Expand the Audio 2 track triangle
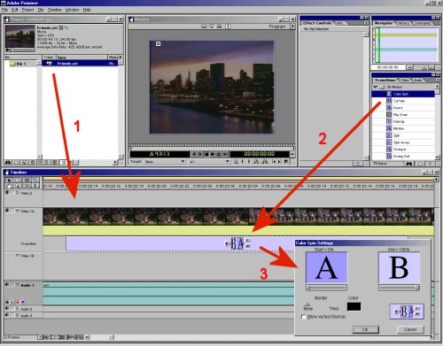The height and width of the screenshot is (346, 443). tap(17, 309)
